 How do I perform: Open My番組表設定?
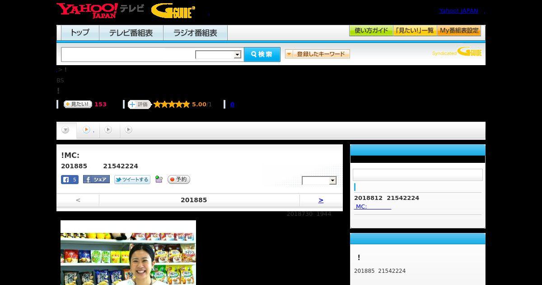click(459, 31)
